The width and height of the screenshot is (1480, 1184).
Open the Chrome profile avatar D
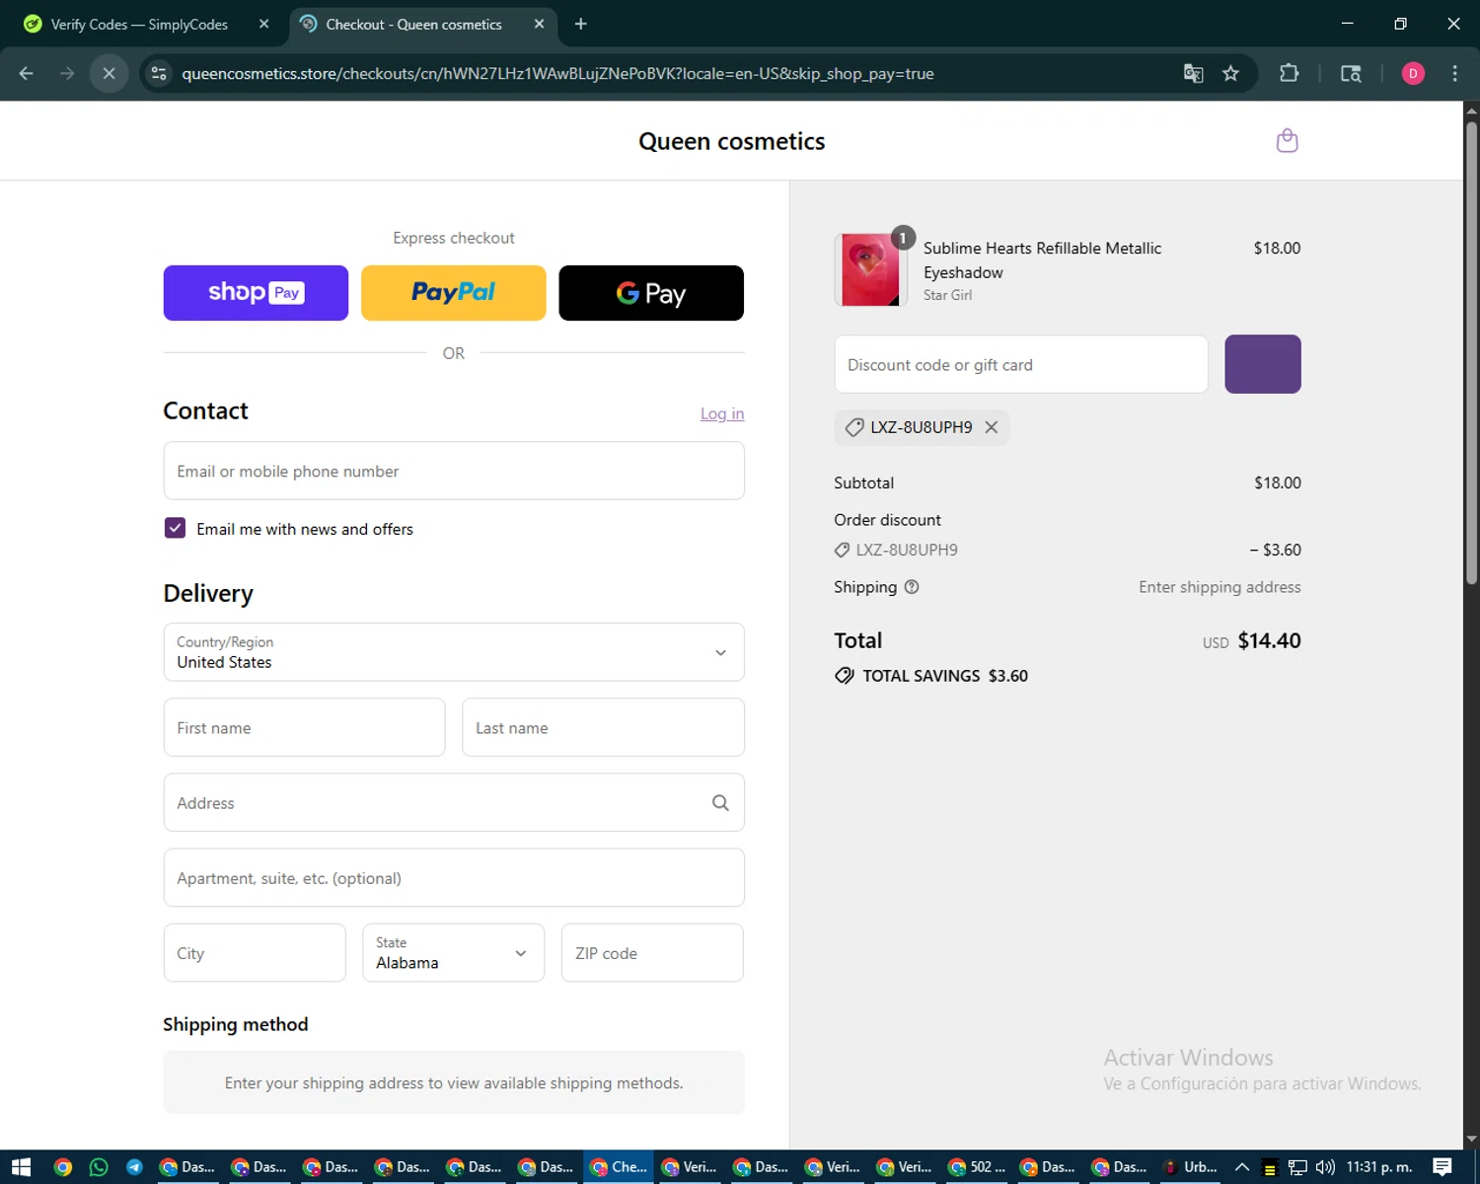pyautogui.click(x=1413, y=73)
